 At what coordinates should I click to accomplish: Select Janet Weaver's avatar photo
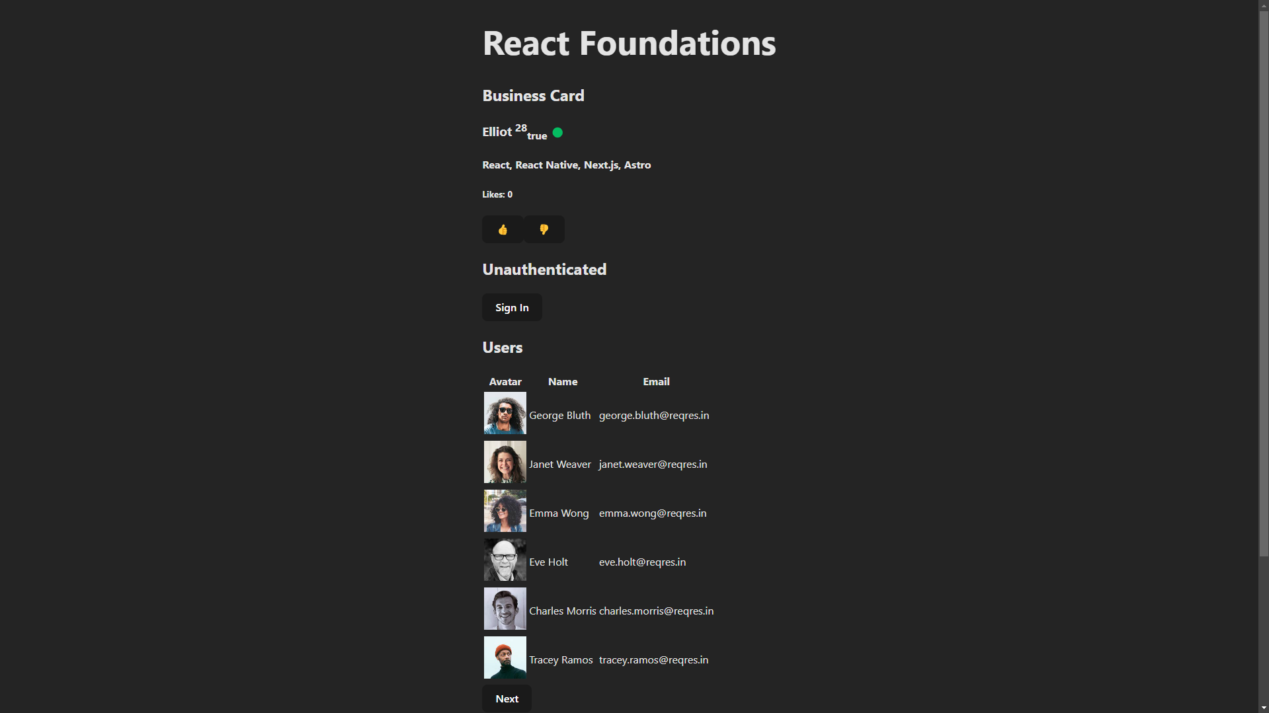coord(505,462)
